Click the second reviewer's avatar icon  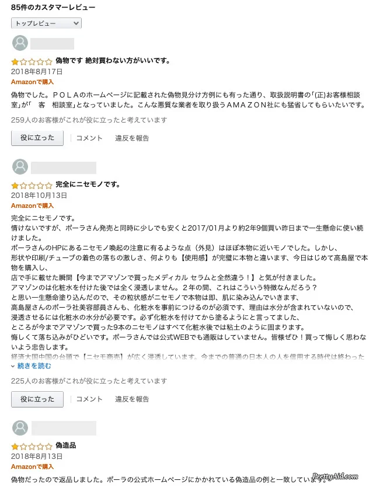[20, 167]
